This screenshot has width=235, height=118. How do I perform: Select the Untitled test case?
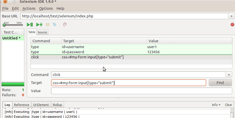click(13, 38)
